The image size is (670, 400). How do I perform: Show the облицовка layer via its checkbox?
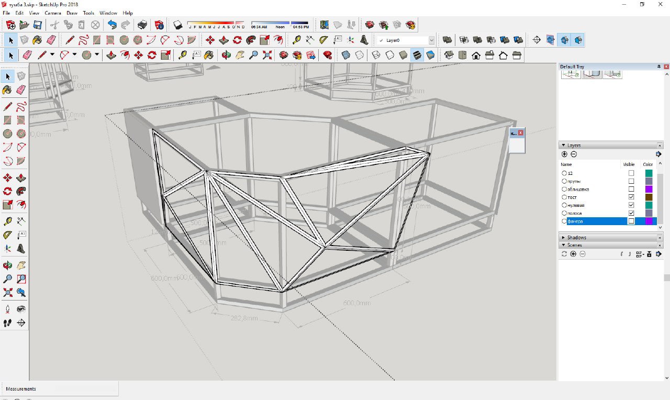pos(631,189)
